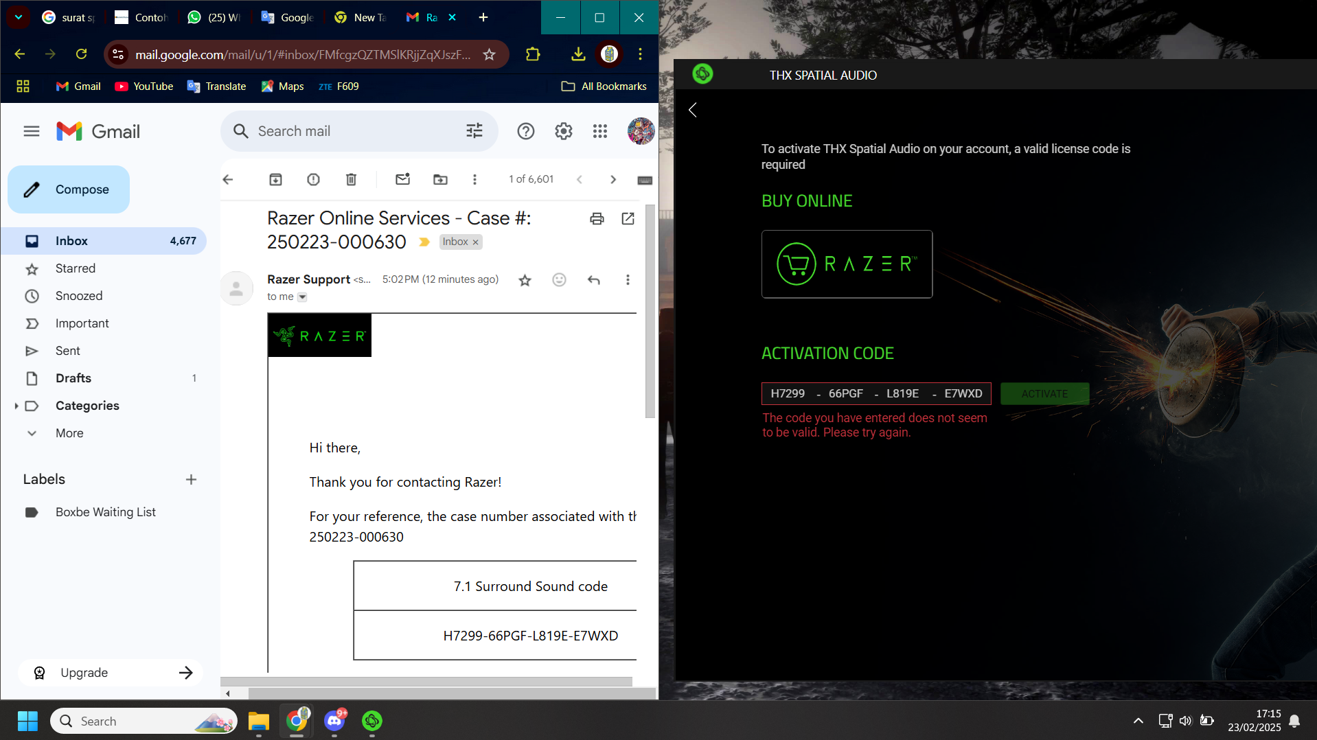The image size is (1317, 740).
Task: Open Chrome tab search dropdown
Action: pos(18,17)
